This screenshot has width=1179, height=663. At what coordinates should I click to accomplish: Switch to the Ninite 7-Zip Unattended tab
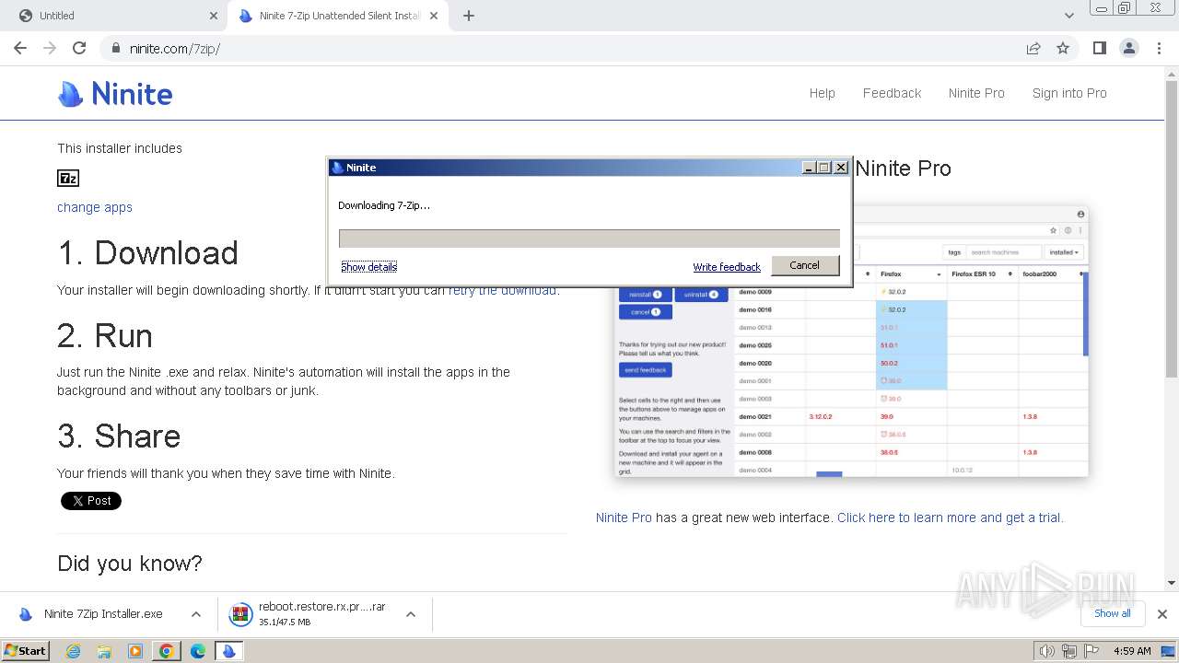pos(338,16)
